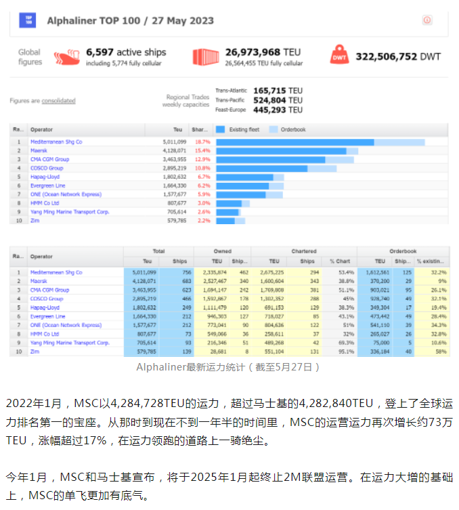Open Maersk in the lower detail table
459x510 pixels.
(39, 281)
